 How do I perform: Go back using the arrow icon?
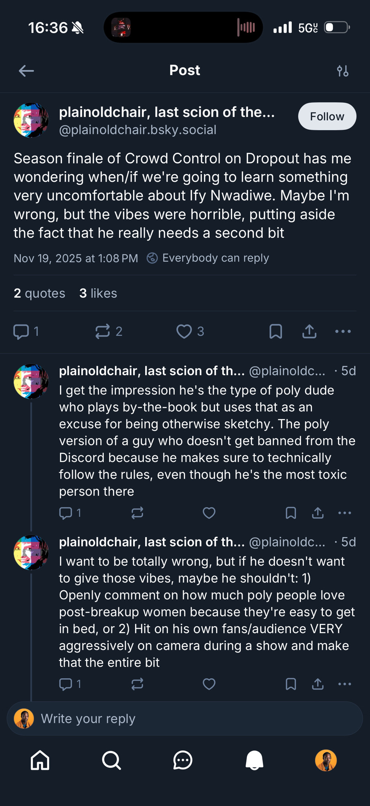(26, 71)
